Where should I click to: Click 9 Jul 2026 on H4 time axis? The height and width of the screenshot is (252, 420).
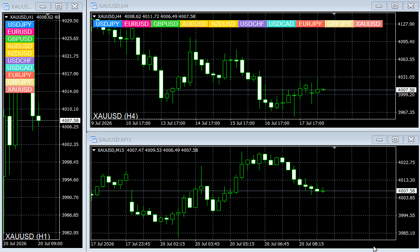click(102, 123)
